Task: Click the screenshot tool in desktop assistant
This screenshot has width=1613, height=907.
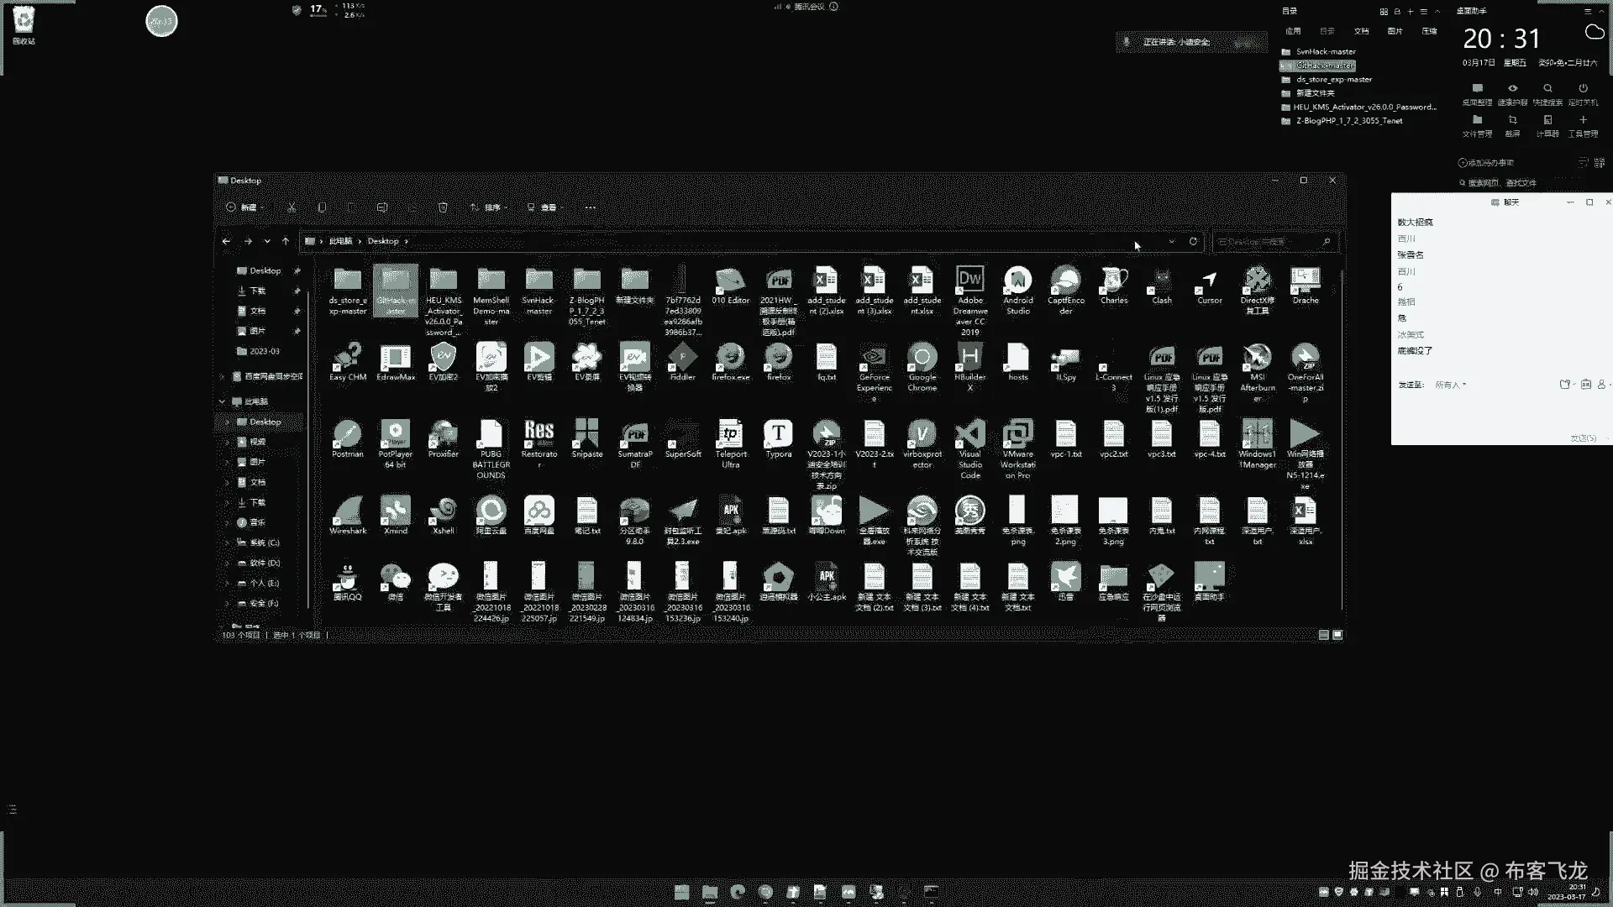Action: [1512, 121]
